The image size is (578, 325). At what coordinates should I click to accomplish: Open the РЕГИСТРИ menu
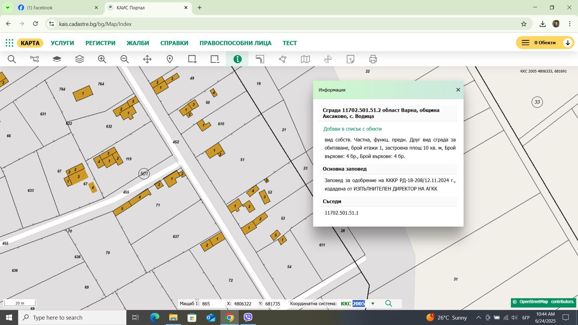[100, 43]
